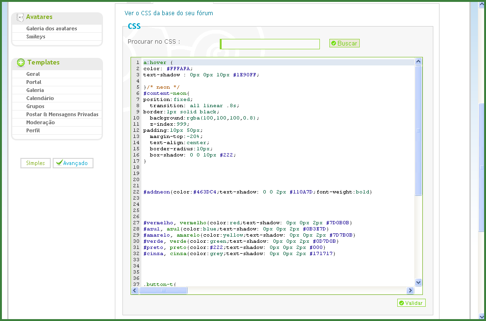Image resolution: width=486 pixels, height=321 pixels.
Task: Click the Avatares face icon
Action: tap(20, 18)
